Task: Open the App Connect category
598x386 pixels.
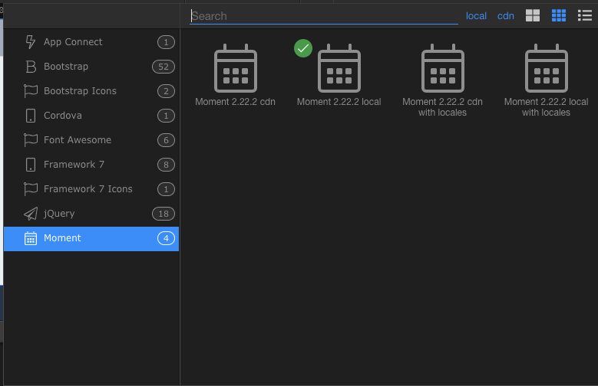Action: [x=91, y=42]
